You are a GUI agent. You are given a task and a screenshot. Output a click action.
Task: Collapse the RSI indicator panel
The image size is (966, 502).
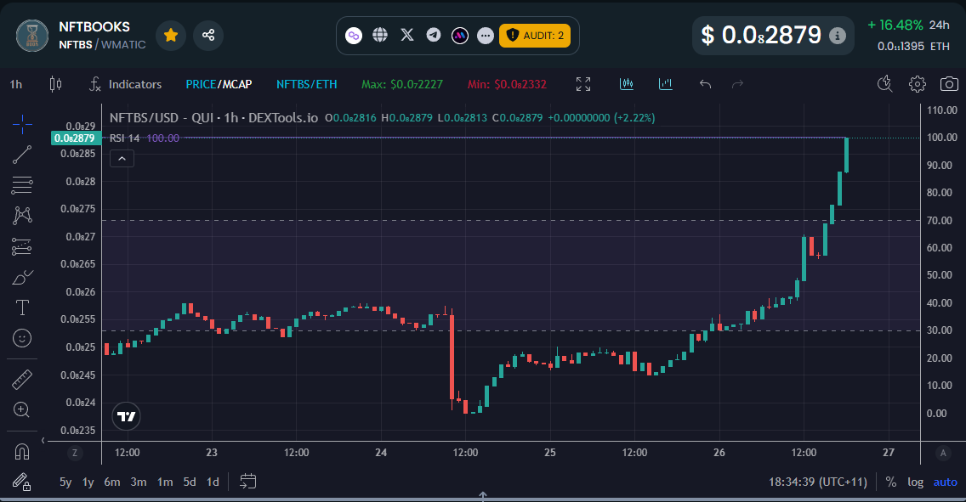[x=122, y=158]
